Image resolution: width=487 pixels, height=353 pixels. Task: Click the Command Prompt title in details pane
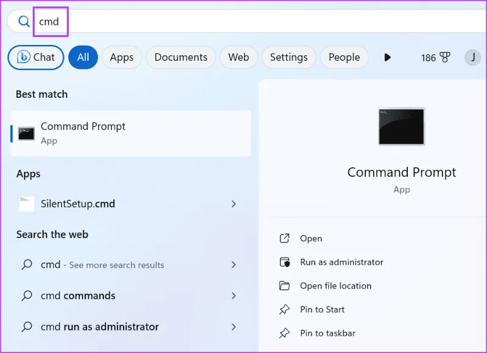402,173
